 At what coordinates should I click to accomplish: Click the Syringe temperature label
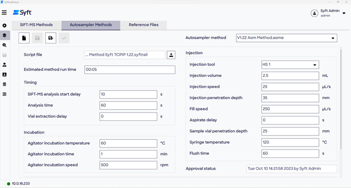[x=210, y=142]
